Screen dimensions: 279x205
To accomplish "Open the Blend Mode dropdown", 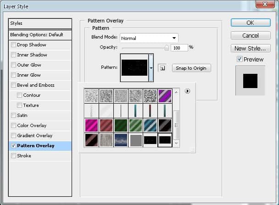I will pos(149,38).
